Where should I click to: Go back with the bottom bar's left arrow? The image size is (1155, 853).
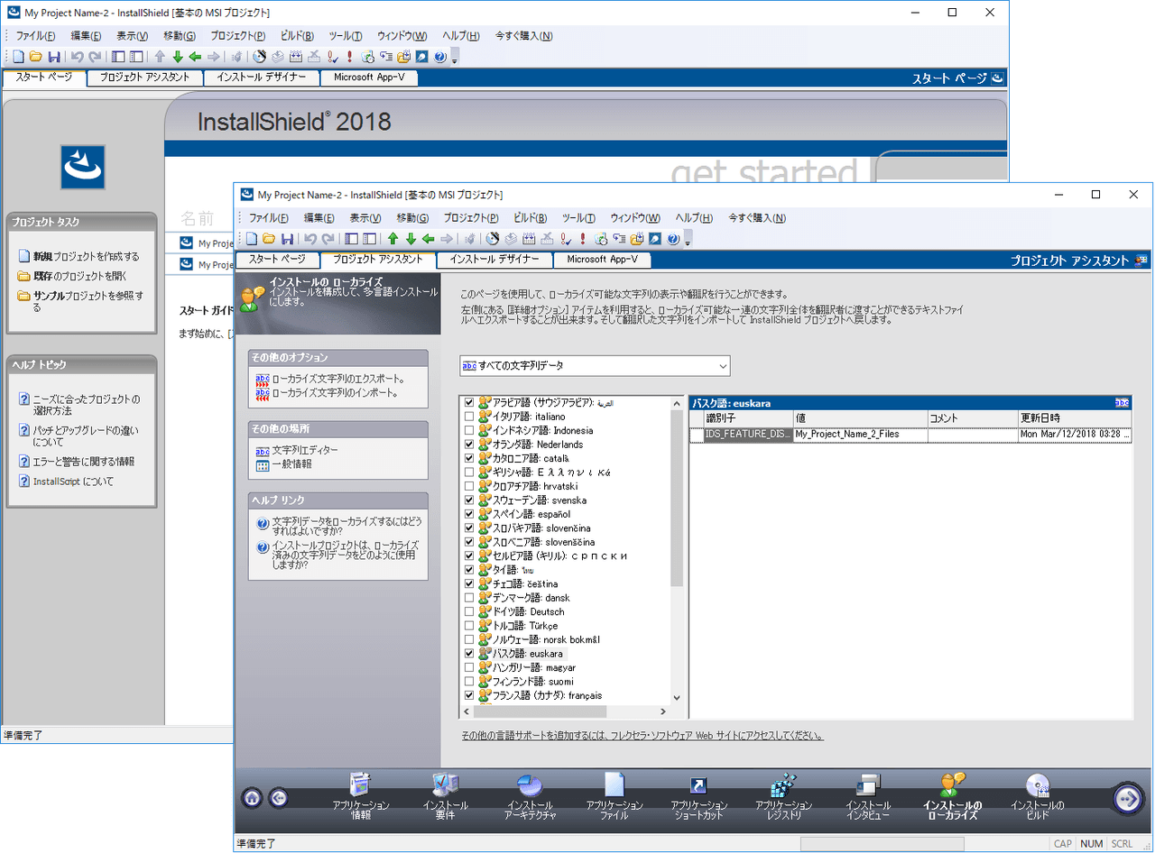[x=279, y=798]
